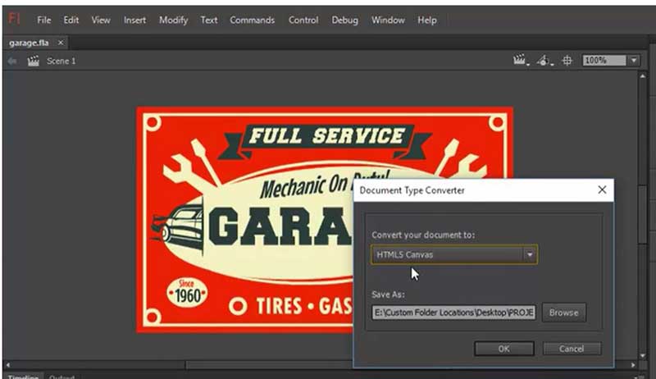Screen dimensions: 656x379
Task: Open the Edit menu
Action: tap(71, 20)
